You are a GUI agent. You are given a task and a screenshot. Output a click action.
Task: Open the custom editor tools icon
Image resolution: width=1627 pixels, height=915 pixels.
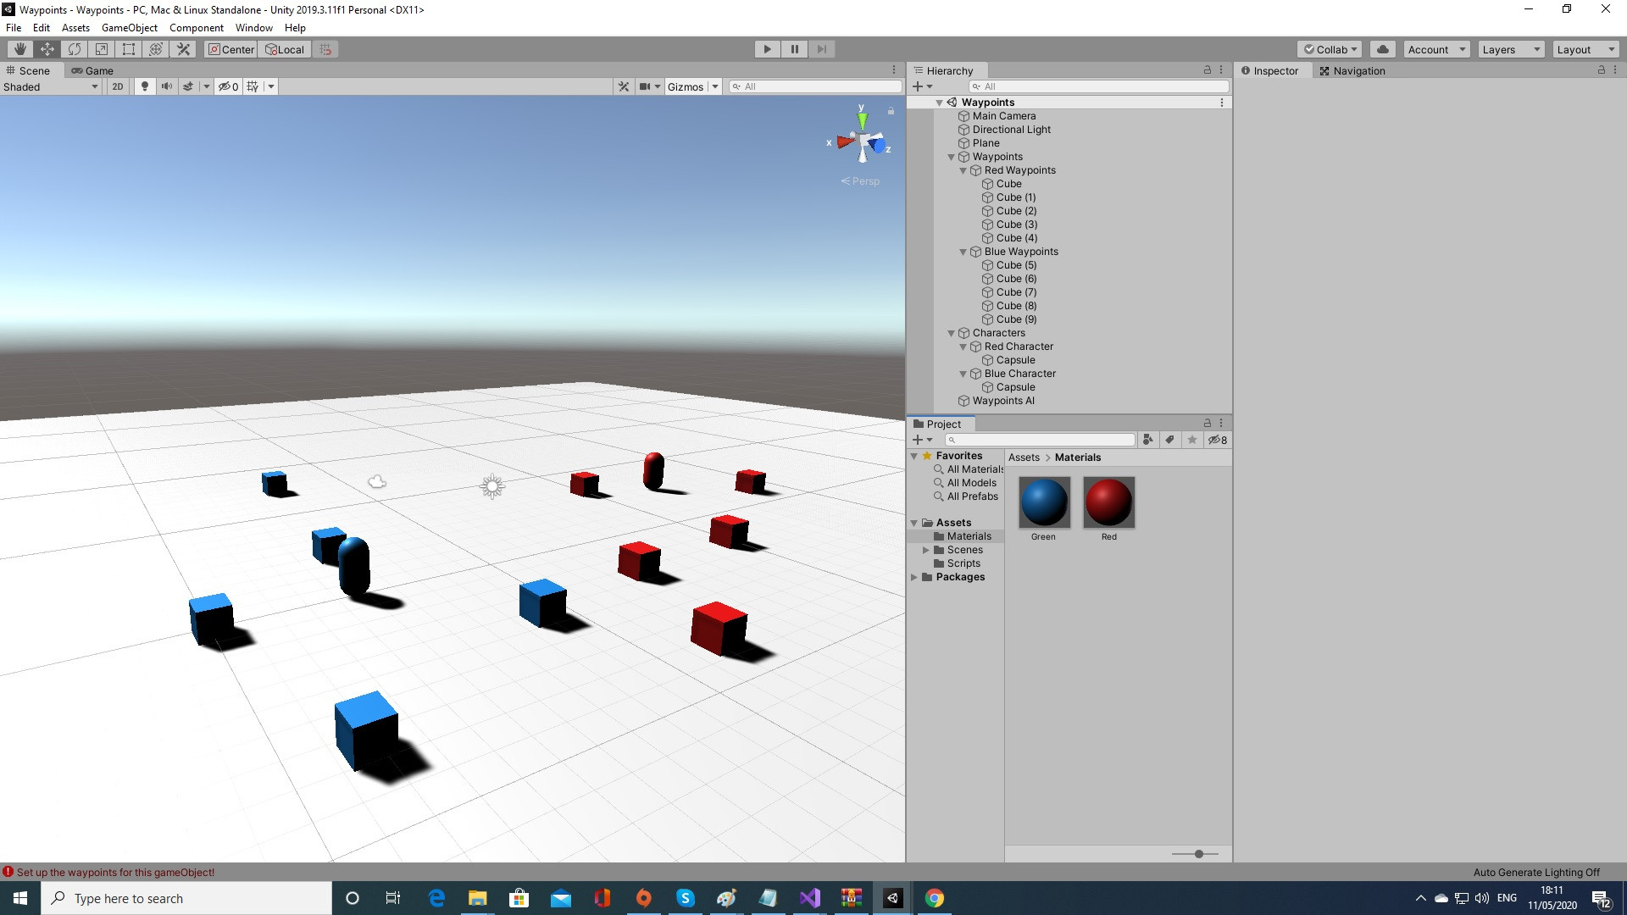(183, 49)
